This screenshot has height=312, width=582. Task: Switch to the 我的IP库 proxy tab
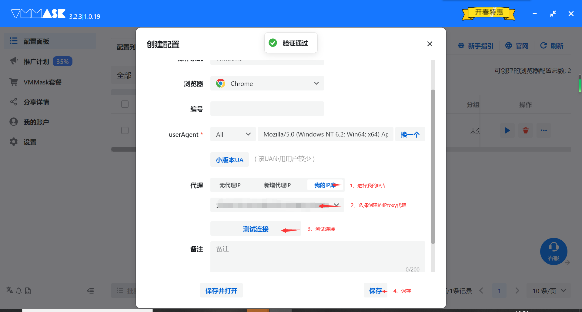pos(325,185)
